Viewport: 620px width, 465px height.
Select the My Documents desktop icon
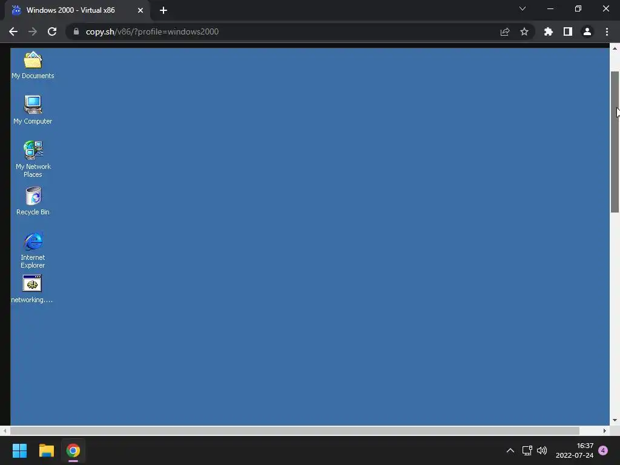pos(33,65)
